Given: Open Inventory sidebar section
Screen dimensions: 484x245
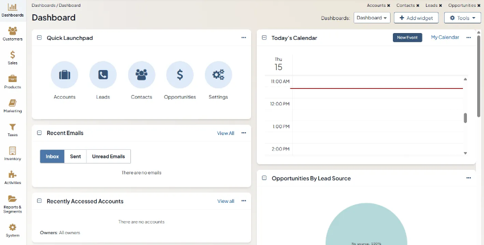Looking at the screenshot, I should coord(13,153).
